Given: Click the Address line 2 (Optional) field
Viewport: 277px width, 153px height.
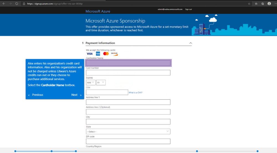Looking at the screenshot, I should point(128,112).
